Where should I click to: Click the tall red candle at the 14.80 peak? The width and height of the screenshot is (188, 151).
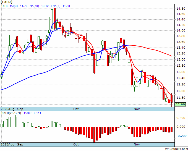coord(54,18)
